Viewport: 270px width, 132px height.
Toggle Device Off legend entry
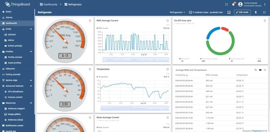coord(184,59)
